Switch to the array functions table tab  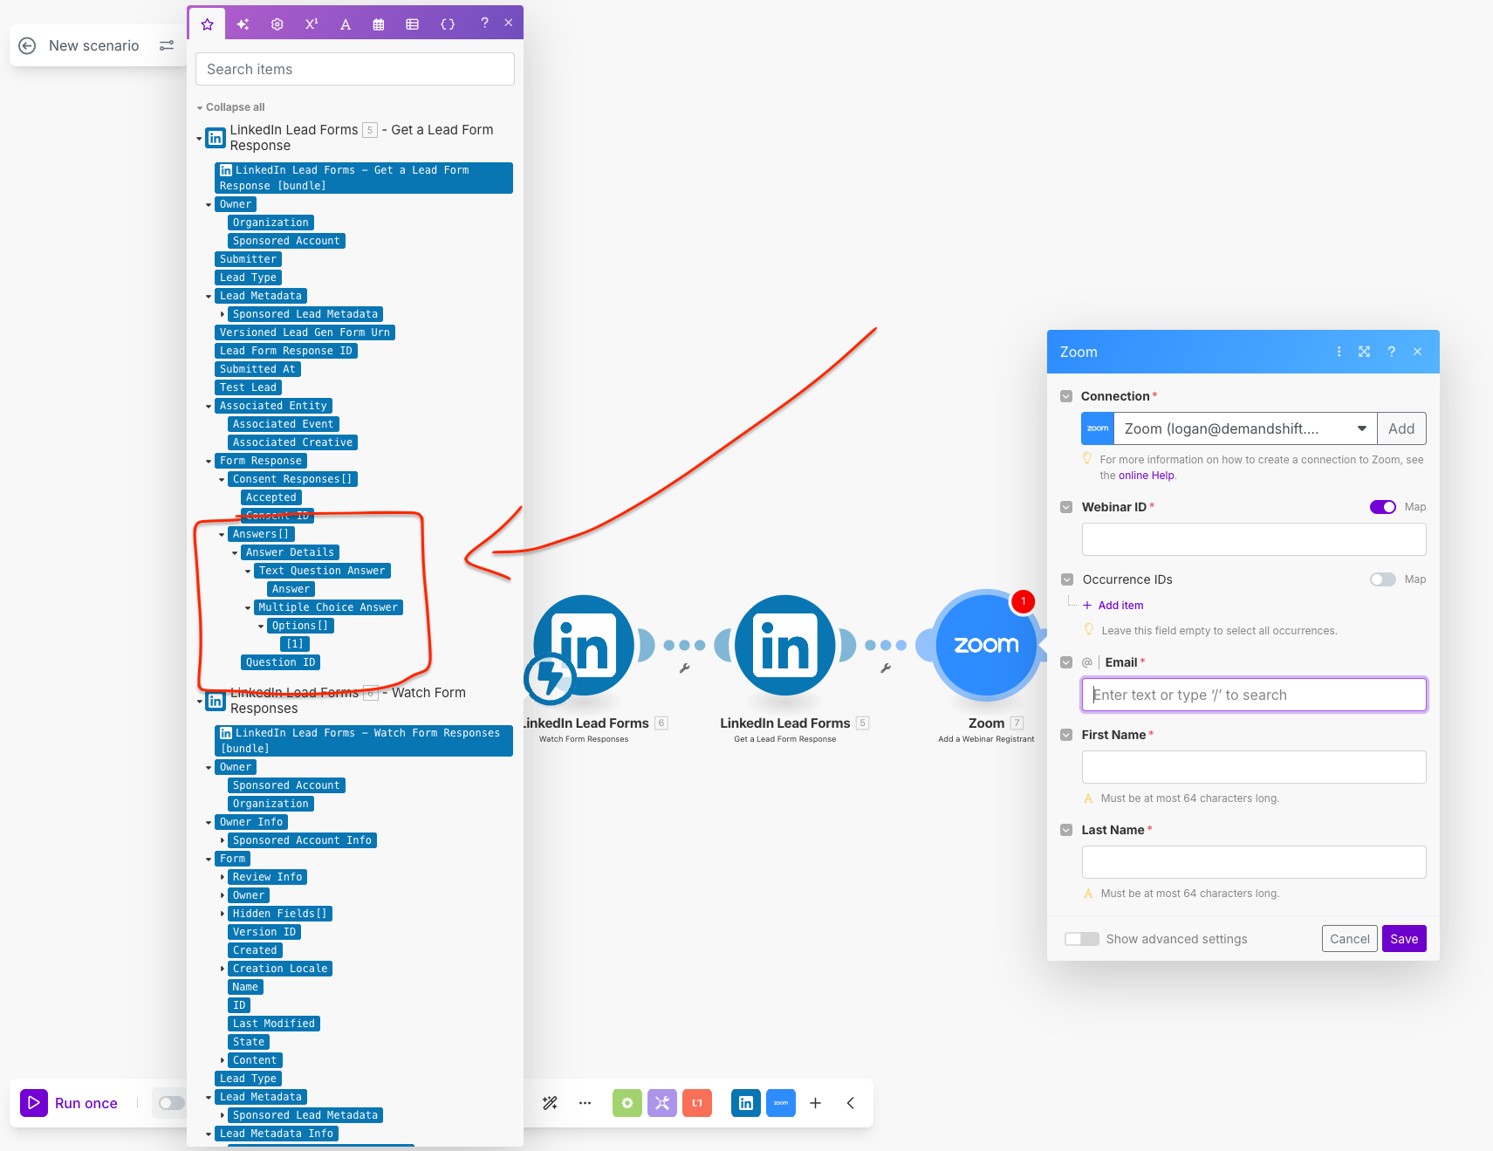tap(413, 24)
